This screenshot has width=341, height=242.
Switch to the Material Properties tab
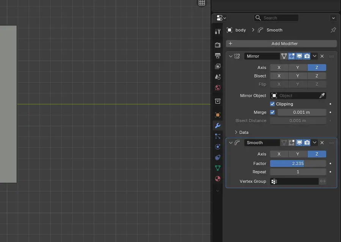(217, 179)
